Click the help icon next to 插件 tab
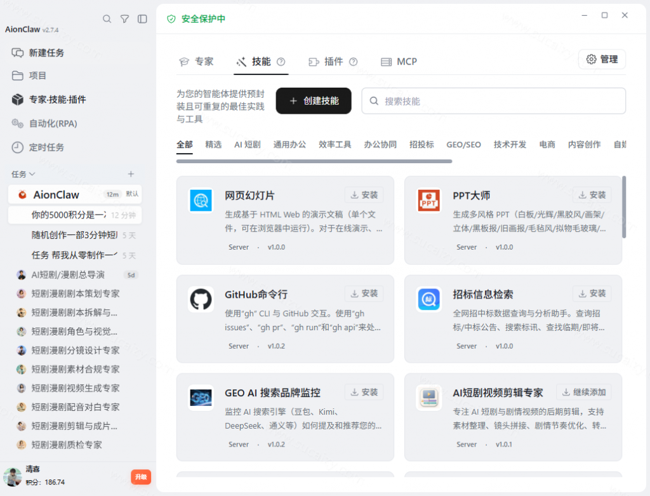The width and height of the screenshot is (650, 496). click(353, 62)
